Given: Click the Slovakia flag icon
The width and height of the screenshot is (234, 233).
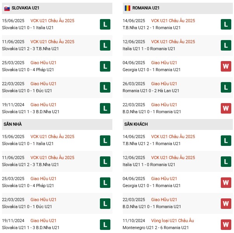Looking at the screenshot, I should pyautogui.click(x=7, y=8).
